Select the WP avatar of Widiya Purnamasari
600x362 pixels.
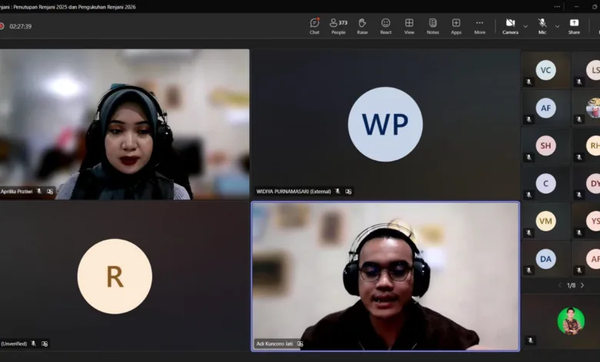point(385,124)
